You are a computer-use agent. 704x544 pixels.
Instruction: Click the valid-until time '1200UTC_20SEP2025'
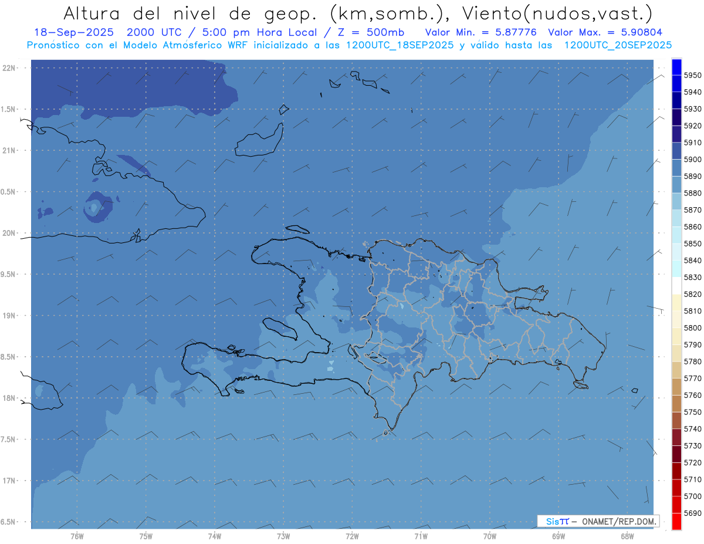pyautogui.click(x=618, y=45)
